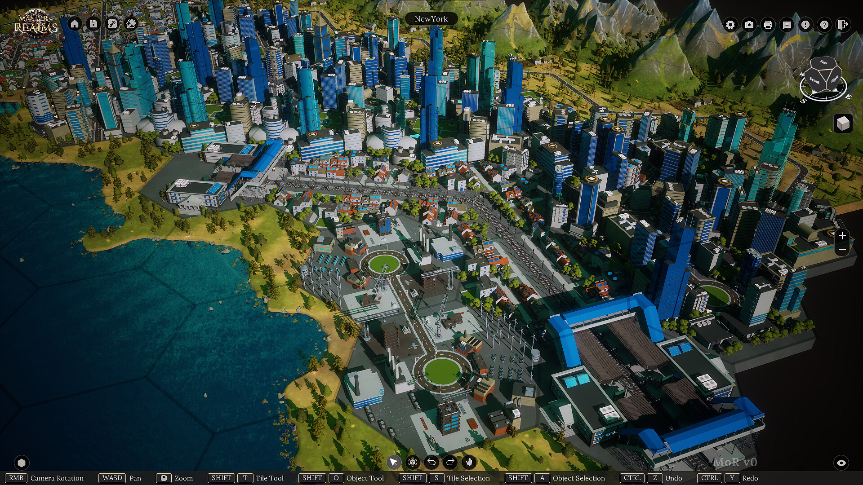
Task: Exit the editor via the door icon
Action: coord(842,26)
